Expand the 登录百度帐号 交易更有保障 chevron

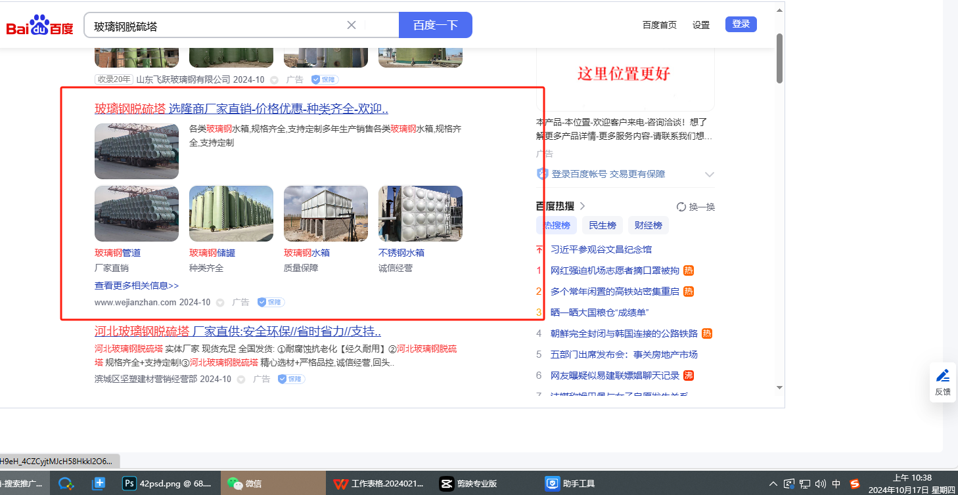(709, 175)
